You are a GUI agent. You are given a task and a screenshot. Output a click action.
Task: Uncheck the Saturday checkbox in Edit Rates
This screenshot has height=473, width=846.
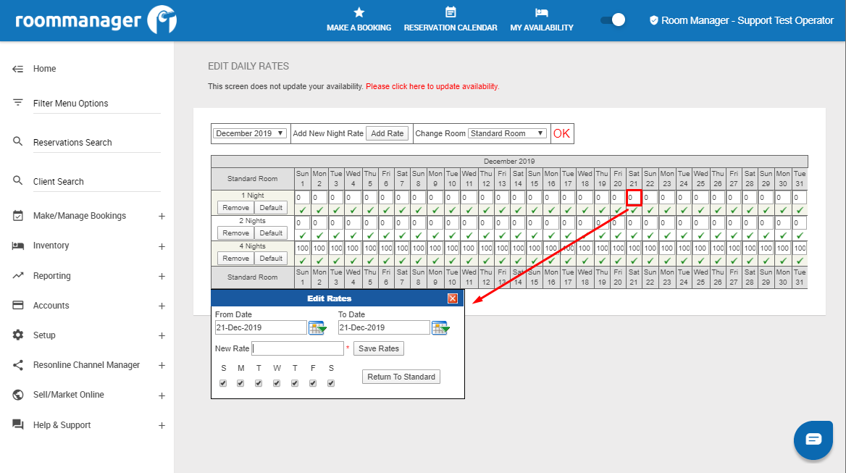point(331,383)
